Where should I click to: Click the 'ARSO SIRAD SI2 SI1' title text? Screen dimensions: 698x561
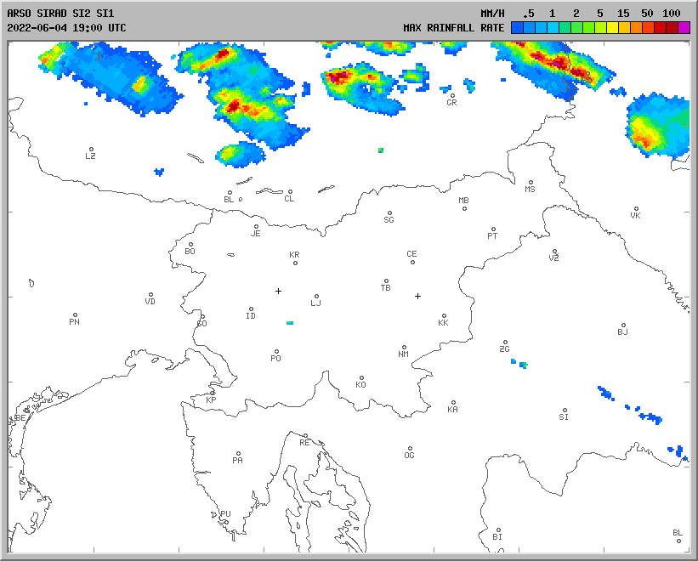click(60, 14)
